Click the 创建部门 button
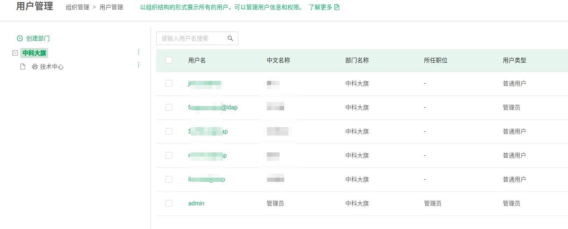Screen dimensions: 568x229 (38, 38)
